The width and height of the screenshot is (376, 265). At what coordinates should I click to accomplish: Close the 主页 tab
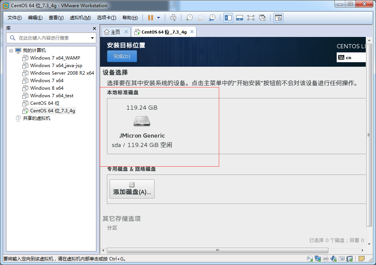(x=126, y=32)
